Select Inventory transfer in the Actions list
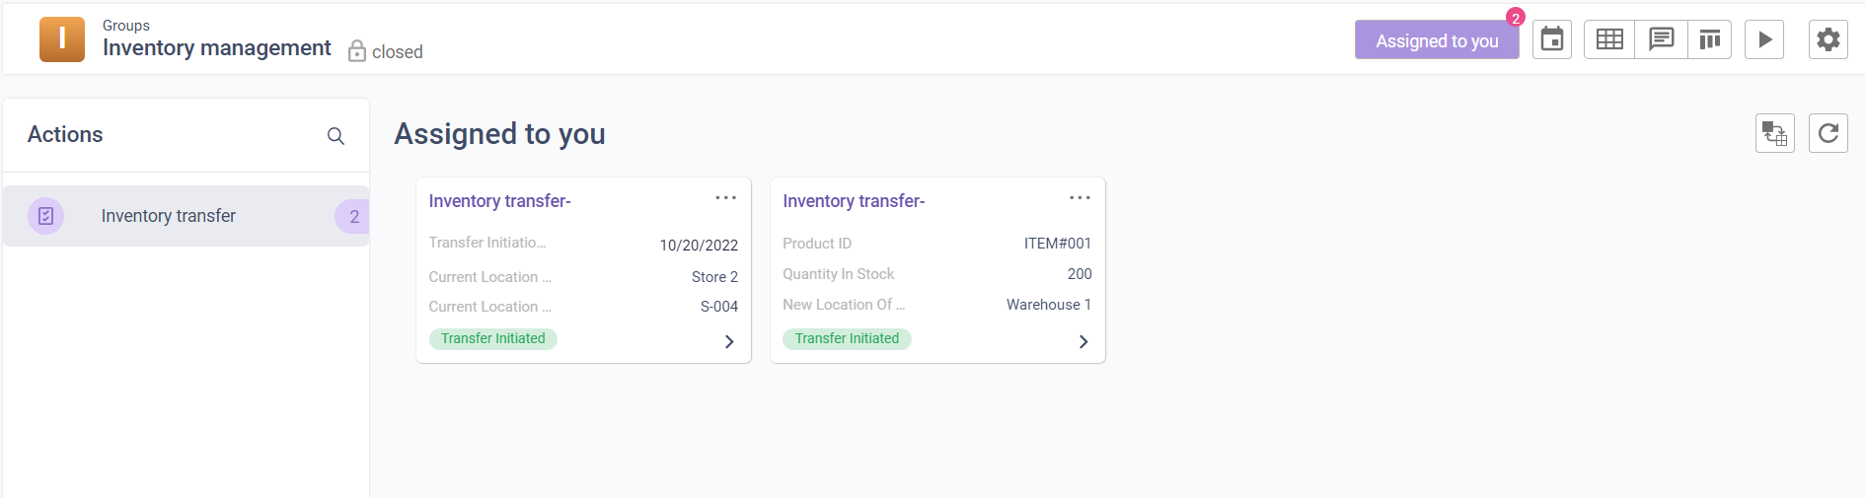The width and height of the screenshot is (1865, 498). 169,216
